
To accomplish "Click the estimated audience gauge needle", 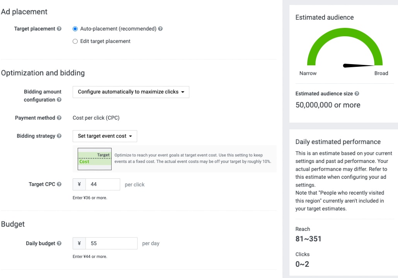I will 358,66.
